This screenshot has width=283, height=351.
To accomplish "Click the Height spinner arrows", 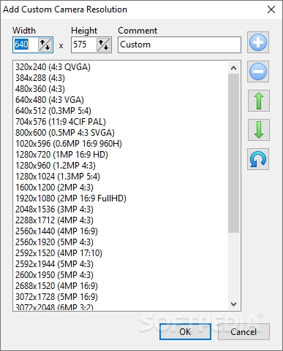I will tap(104, 45).
